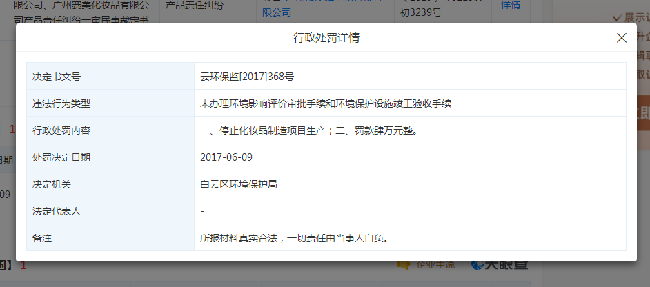Click the date value 2017-06-09

226,157
